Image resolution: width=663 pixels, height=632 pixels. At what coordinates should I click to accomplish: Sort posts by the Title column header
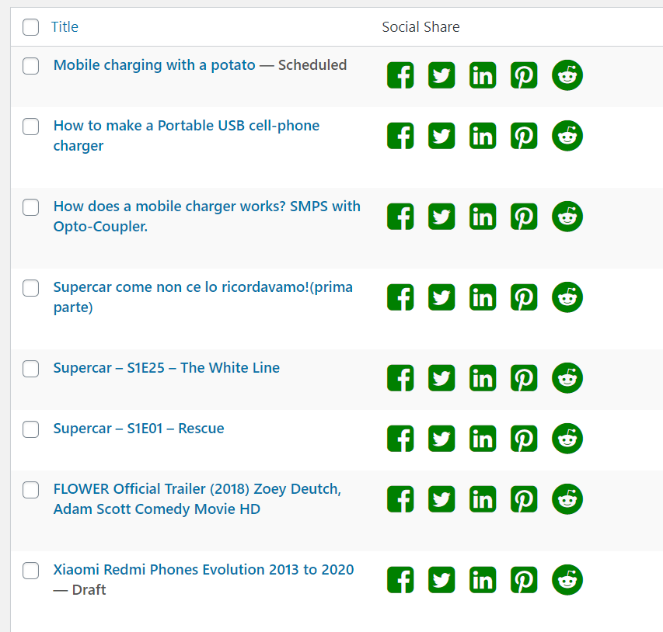[x=65, y=27]
